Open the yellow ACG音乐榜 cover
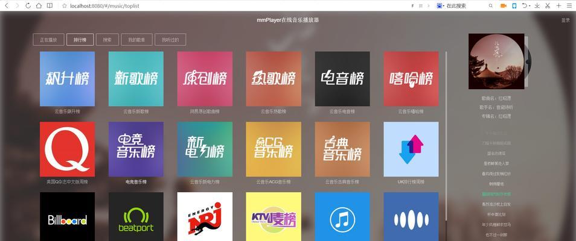The height and width of the screenshot is (241, 576). click(x=274, y=149)
